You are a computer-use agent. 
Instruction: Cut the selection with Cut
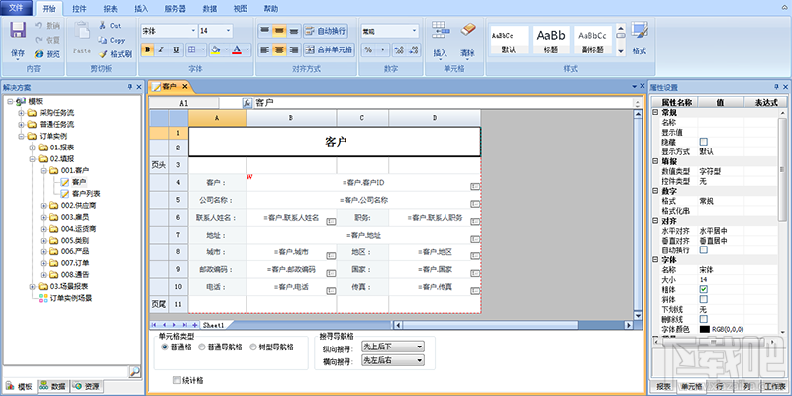pos(110,26)
